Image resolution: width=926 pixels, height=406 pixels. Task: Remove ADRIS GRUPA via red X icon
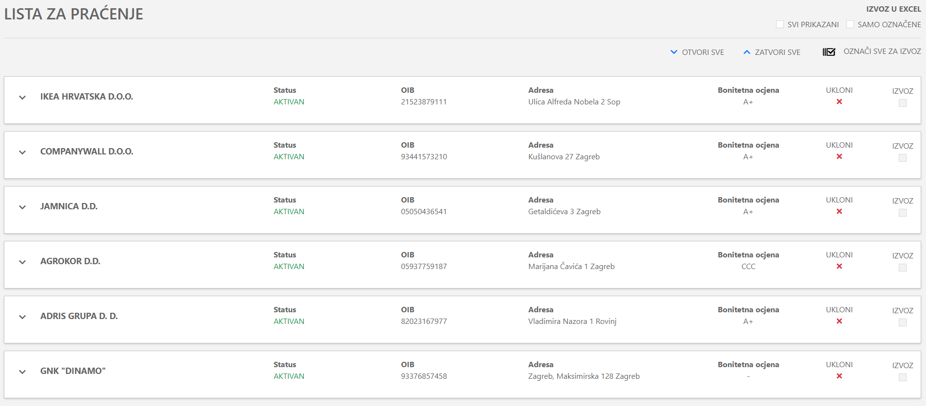pyautogui.click(x=839, y=321)
